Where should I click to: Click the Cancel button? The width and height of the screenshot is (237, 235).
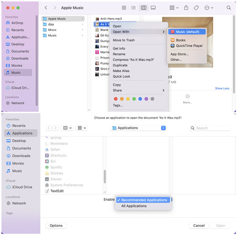(x=199, y=226)
